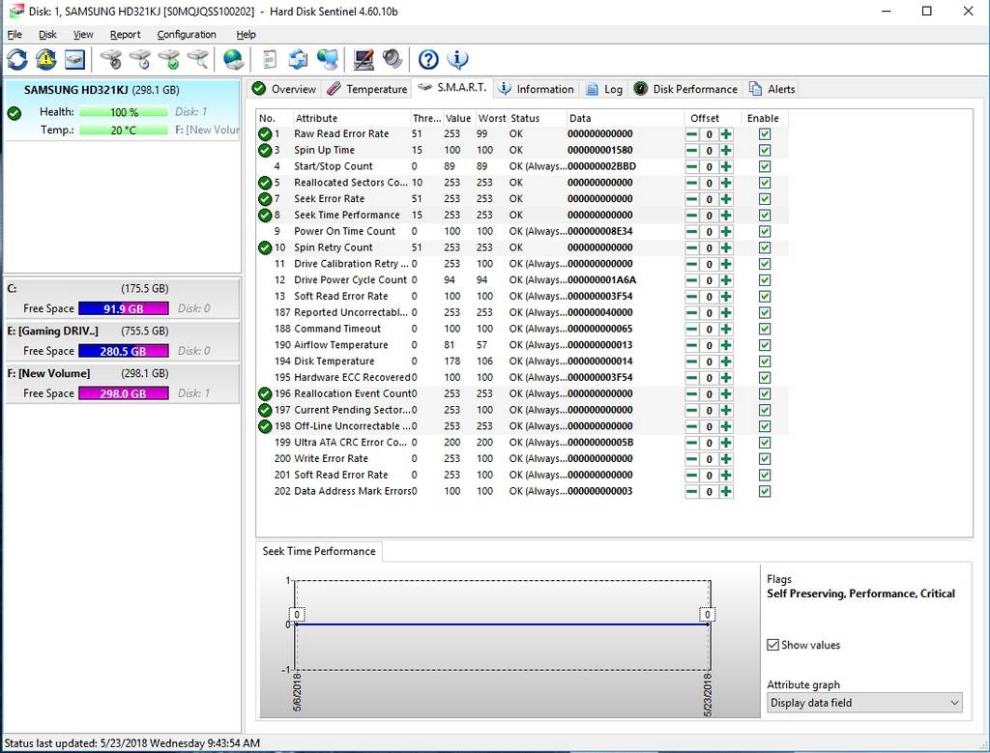Sort by the Data column header

coord(626,118)
